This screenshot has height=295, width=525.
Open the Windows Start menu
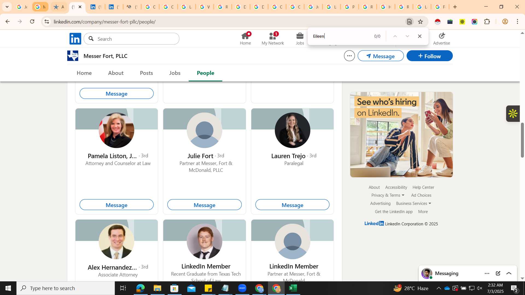(8, 288)
